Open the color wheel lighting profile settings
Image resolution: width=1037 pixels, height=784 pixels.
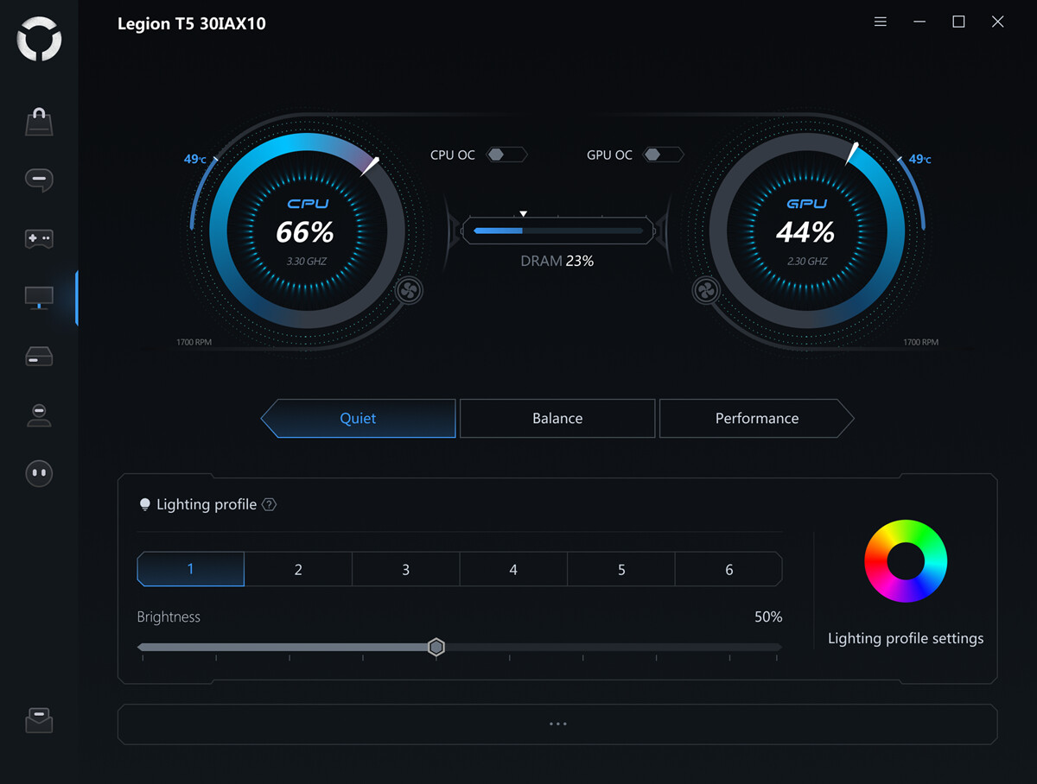pos(906,561)
